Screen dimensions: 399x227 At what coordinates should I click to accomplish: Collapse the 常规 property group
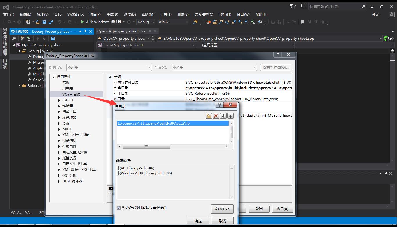(x=110, y=77)
